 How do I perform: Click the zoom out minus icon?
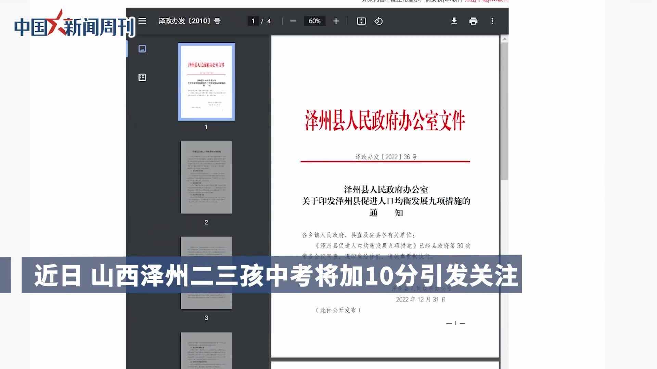coord(293,21)
